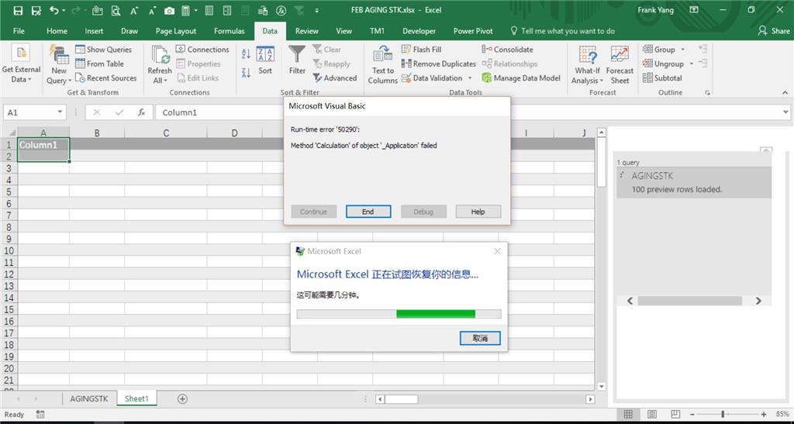Click the Ungroup button

click(x=663, y=64)
